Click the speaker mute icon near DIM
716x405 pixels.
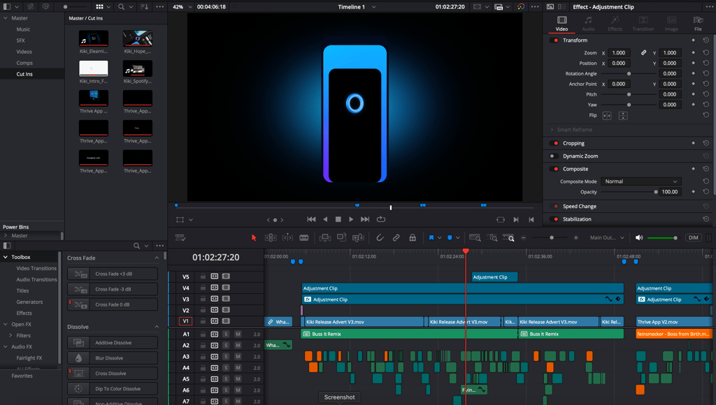(638, 238)
